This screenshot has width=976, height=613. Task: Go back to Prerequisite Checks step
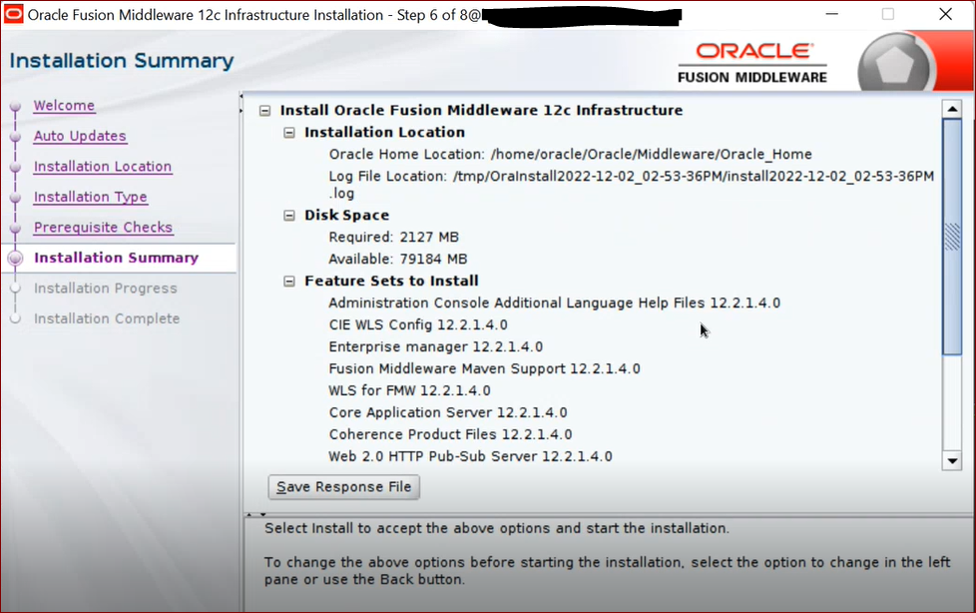click(x=103, y=228)
